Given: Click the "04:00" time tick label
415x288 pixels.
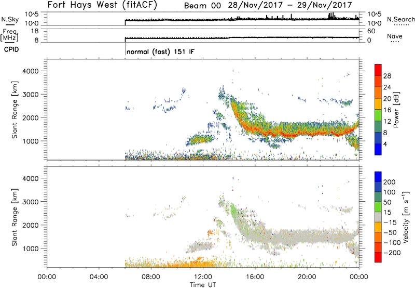Looking at the screenshot, I should (99, 277).
